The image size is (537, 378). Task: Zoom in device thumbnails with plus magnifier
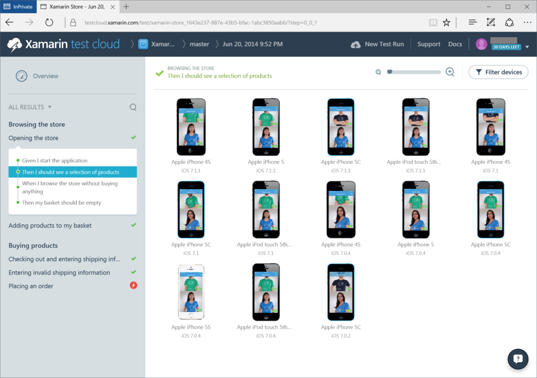(450, 72)
